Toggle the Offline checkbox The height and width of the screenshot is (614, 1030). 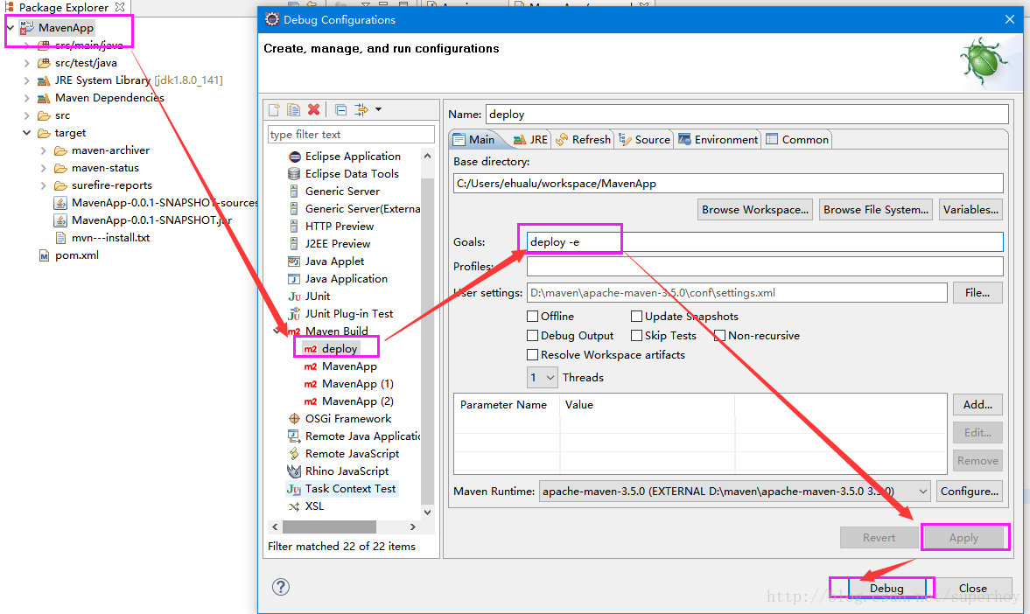click(x=533, y=317)
